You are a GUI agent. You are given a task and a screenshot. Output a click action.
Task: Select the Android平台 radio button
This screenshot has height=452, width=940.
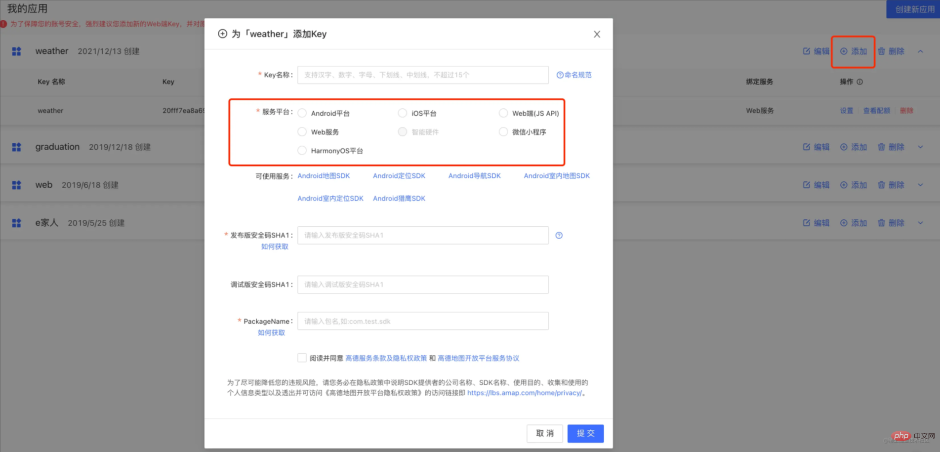tap(302, 113)
